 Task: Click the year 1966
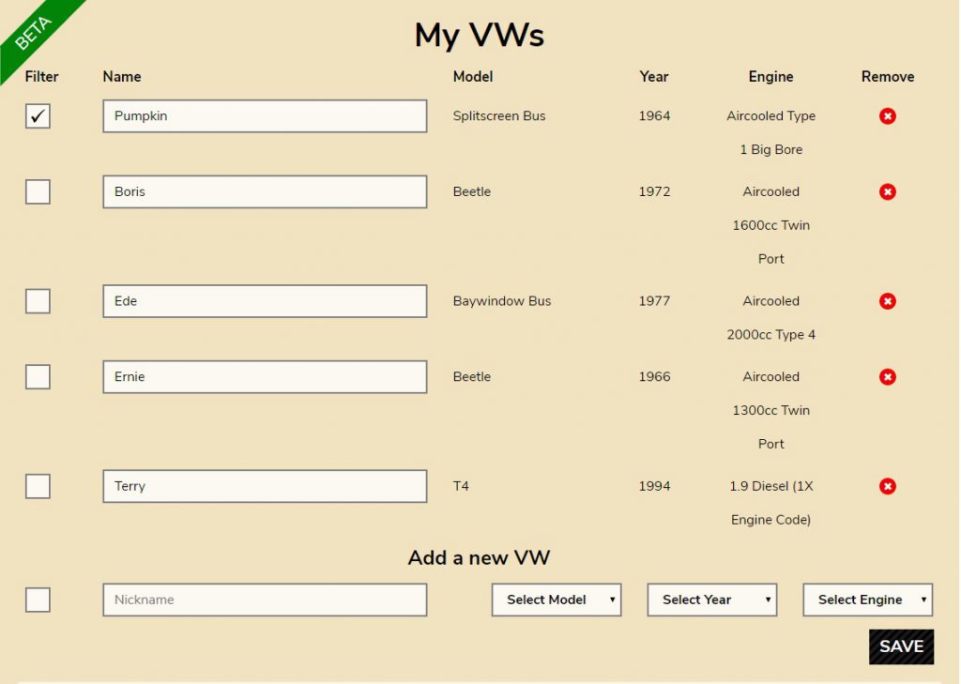click(x=654, y=377)
